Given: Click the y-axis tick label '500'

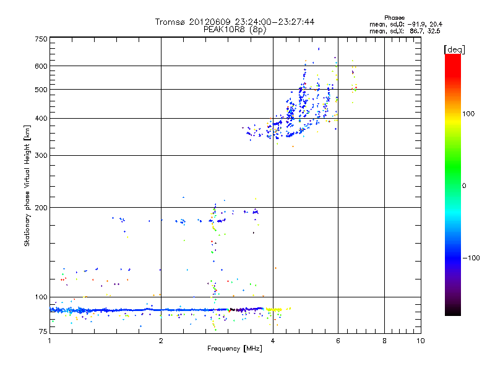Looking at the screenshot, I should [41, 90].
